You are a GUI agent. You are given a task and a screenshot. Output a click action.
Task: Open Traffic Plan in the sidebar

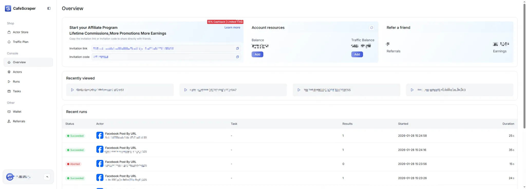[x=28, y=42]
